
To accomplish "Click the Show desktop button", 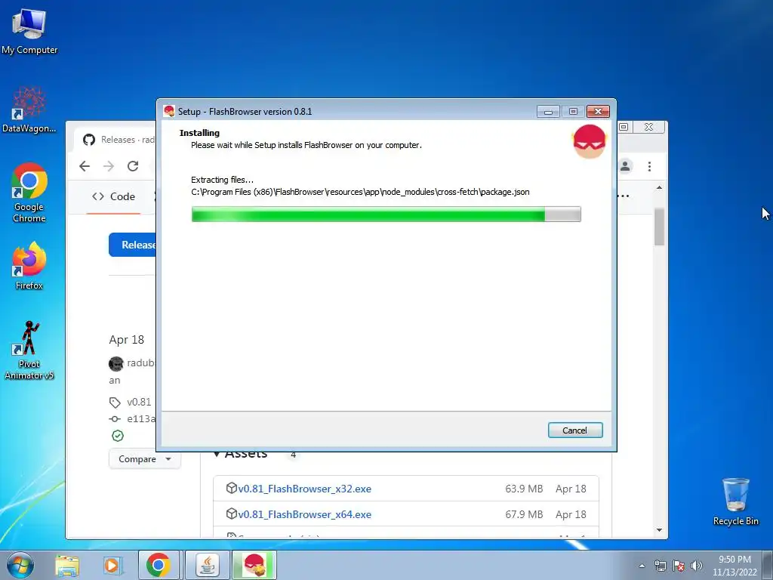I will (768, 565).
